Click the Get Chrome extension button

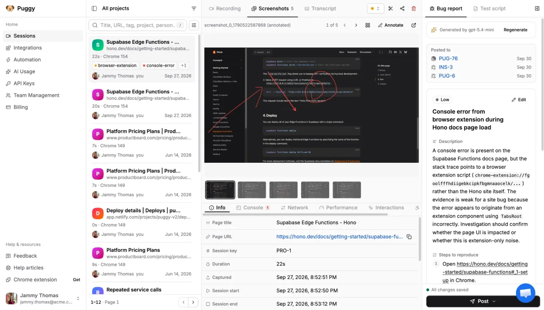(76, 280)
